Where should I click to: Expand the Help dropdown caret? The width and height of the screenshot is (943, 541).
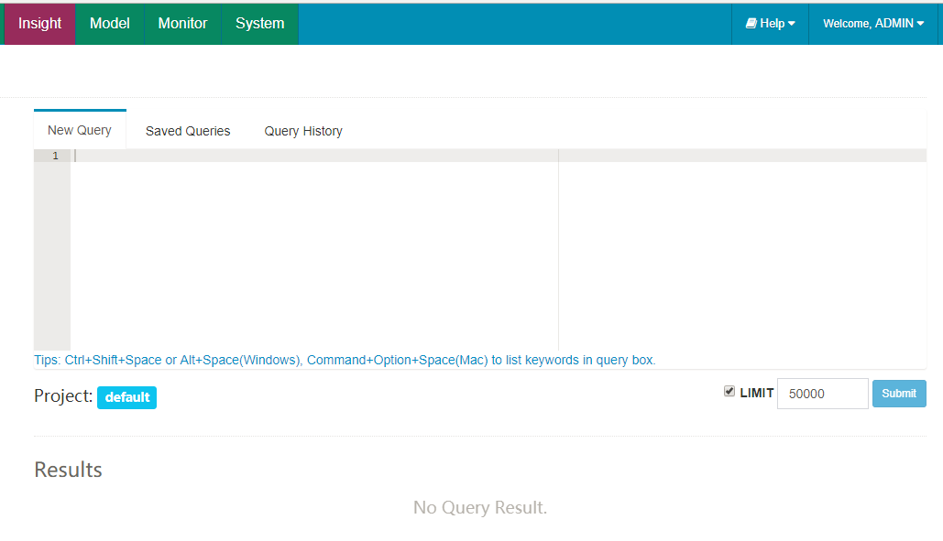(792, 24)
